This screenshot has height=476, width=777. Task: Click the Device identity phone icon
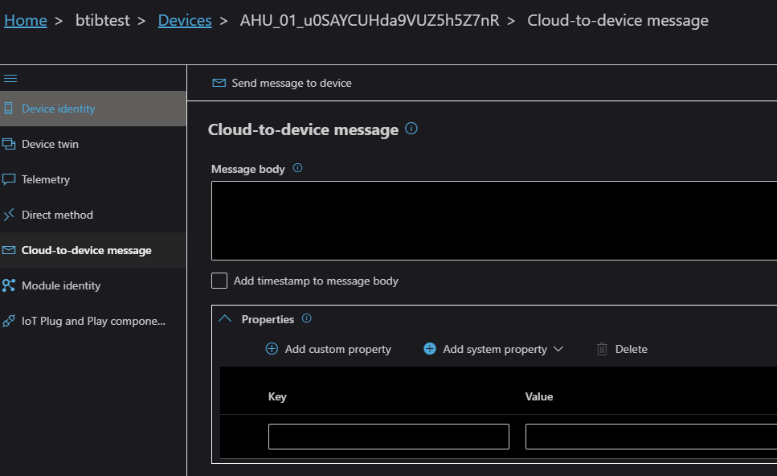[x=9, y=109]
